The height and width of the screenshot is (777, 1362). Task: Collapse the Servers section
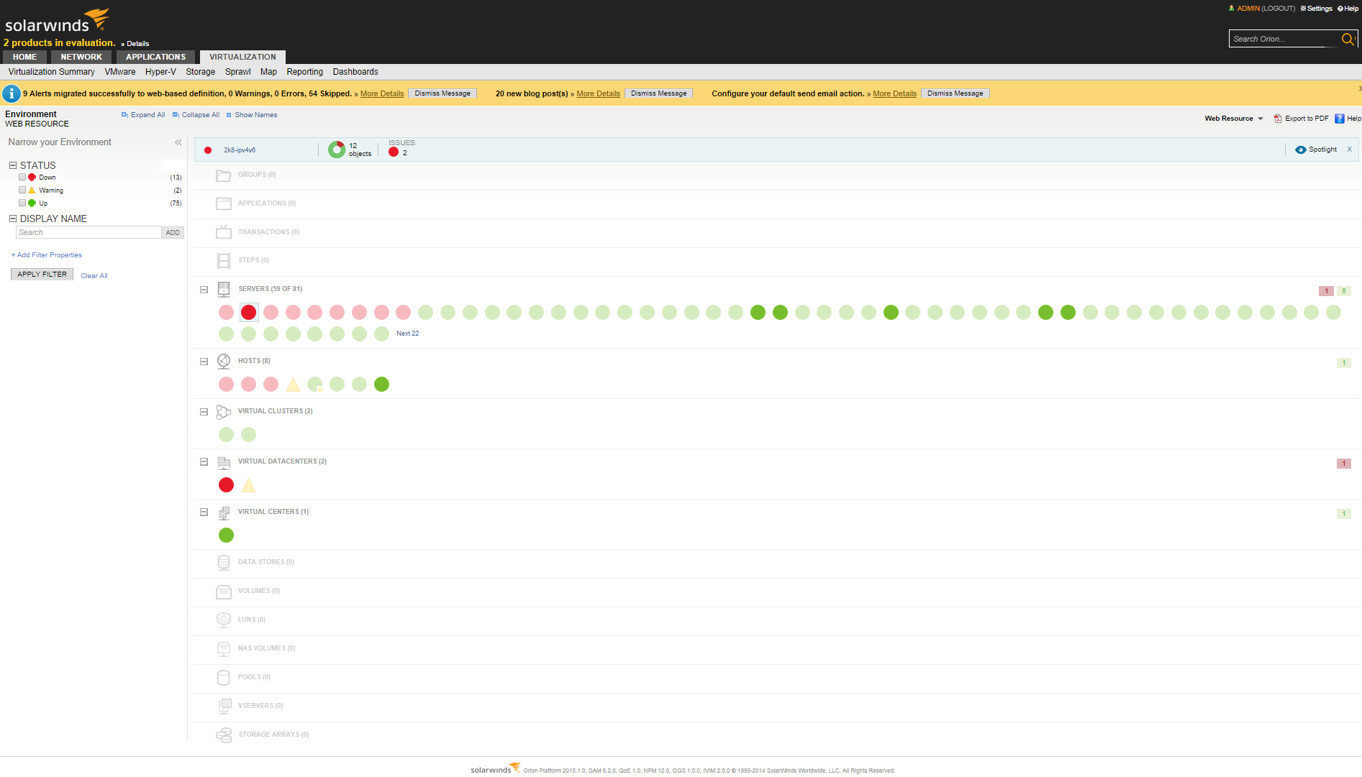coord(204,290)
